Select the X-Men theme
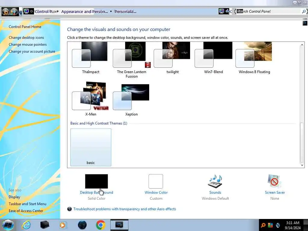This screenshot has height=231, width=308. 91,99
